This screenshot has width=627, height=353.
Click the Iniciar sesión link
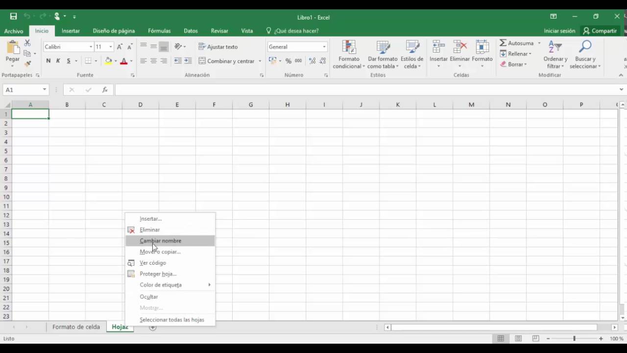559,30
